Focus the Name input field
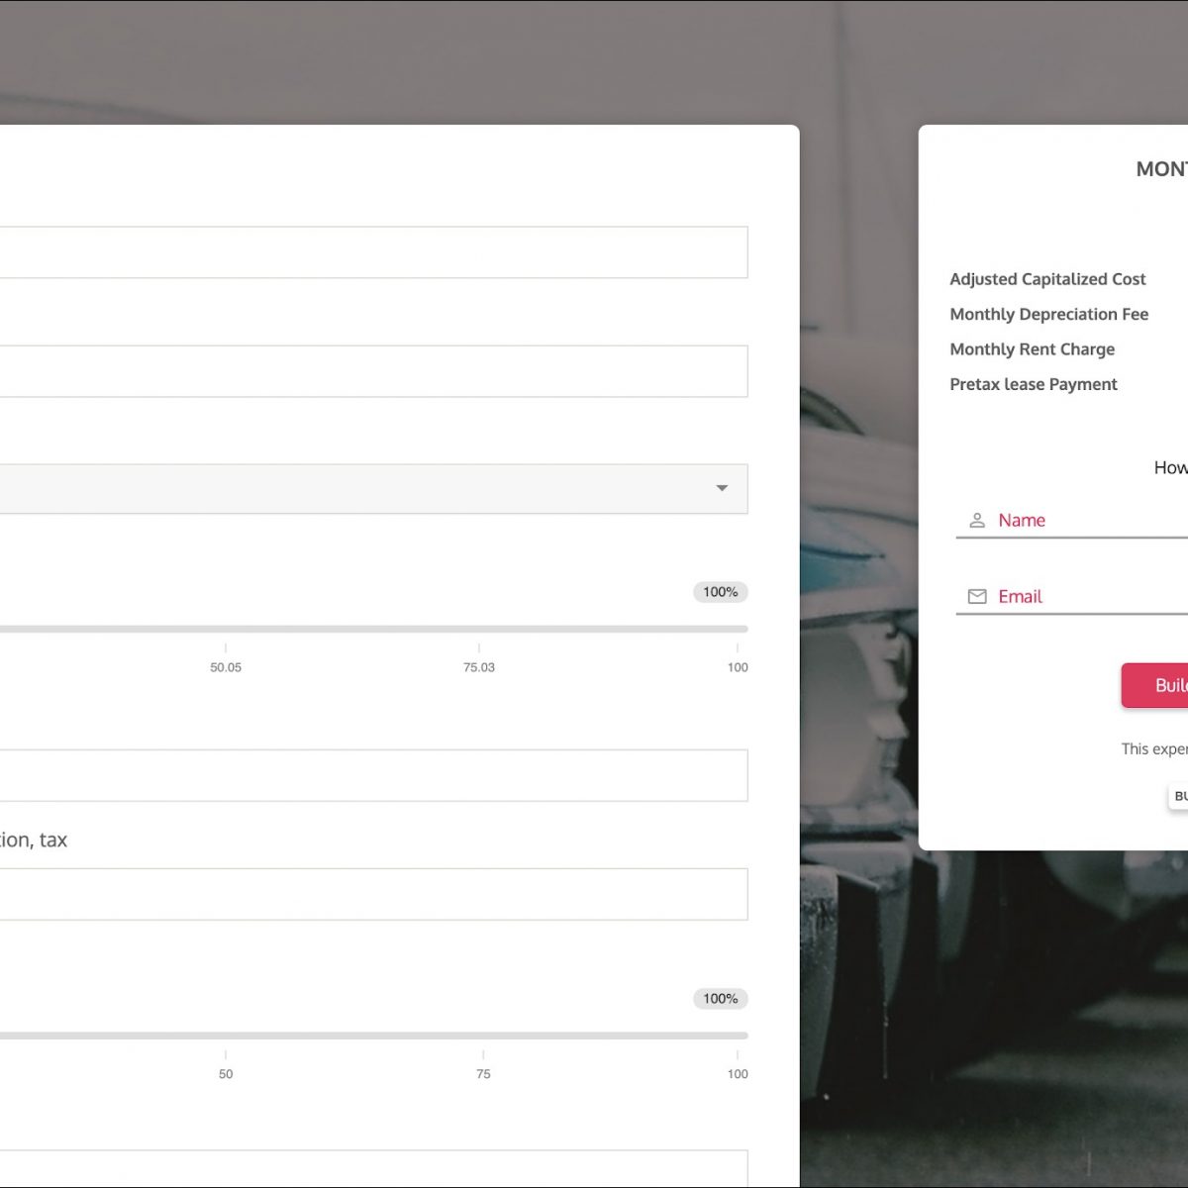 pos(1089,521)
